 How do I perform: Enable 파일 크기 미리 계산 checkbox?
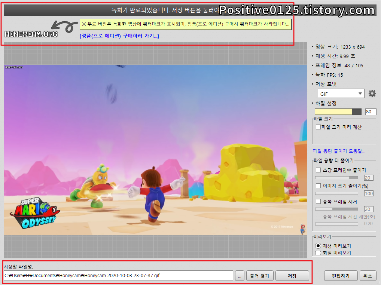pyautogui.click(x=318, y=127)
